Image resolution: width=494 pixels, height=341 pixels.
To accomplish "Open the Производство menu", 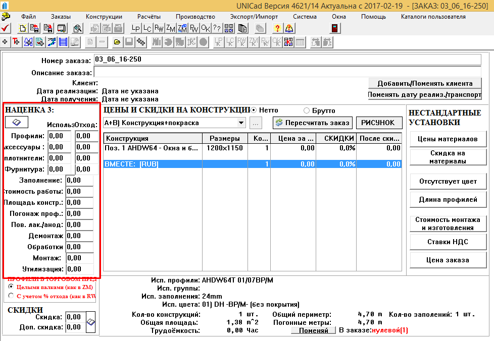I will click(x=195, y=17).
